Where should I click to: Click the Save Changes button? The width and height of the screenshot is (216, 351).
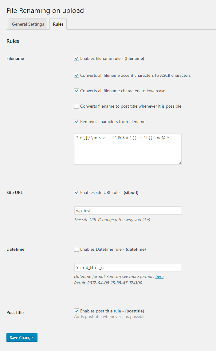pos(22,338)
